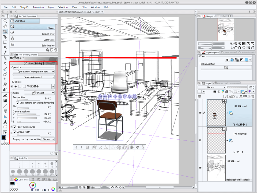Toggle Apply light source checkbox
Screen dimensions: 257x193
coord(14,127)
